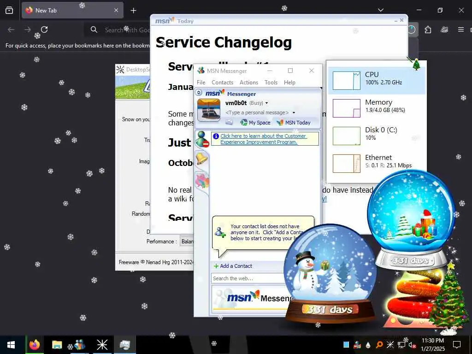Click Add a Contact

[233, 266]
